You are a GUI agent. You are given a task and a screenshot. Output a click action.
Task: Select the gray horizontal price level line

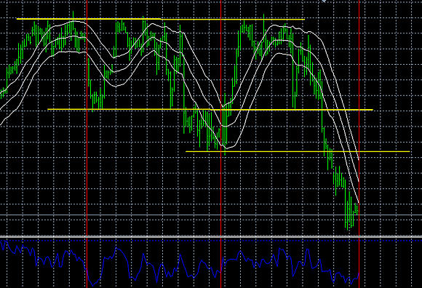click(211, 215)
